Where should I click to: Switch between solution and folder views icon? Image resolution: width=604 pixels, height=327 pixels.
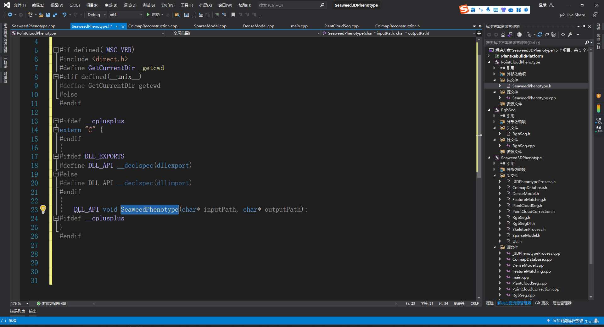510,35
